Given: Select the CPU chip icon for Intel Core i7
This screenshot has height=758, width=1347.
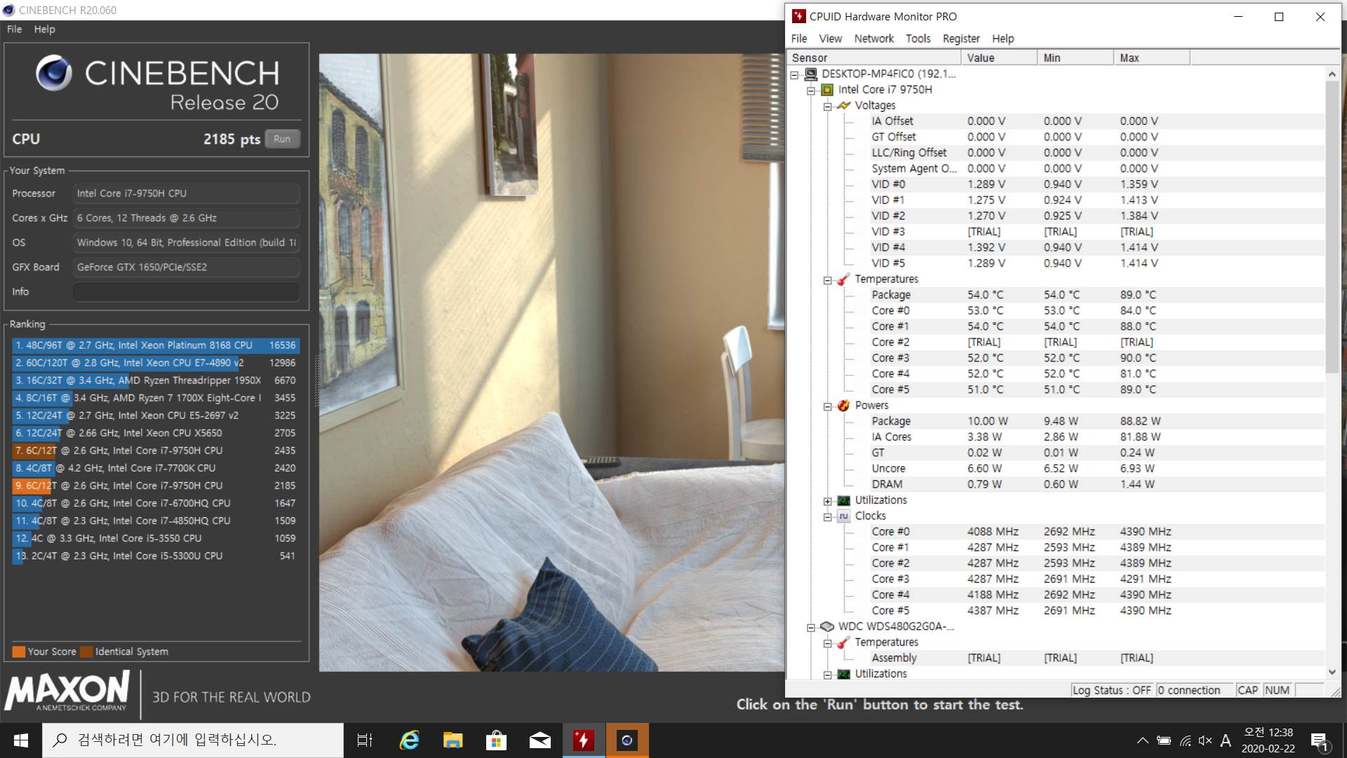Looking at the screenshot, I should pyautogui.click(x=827, y=90).
